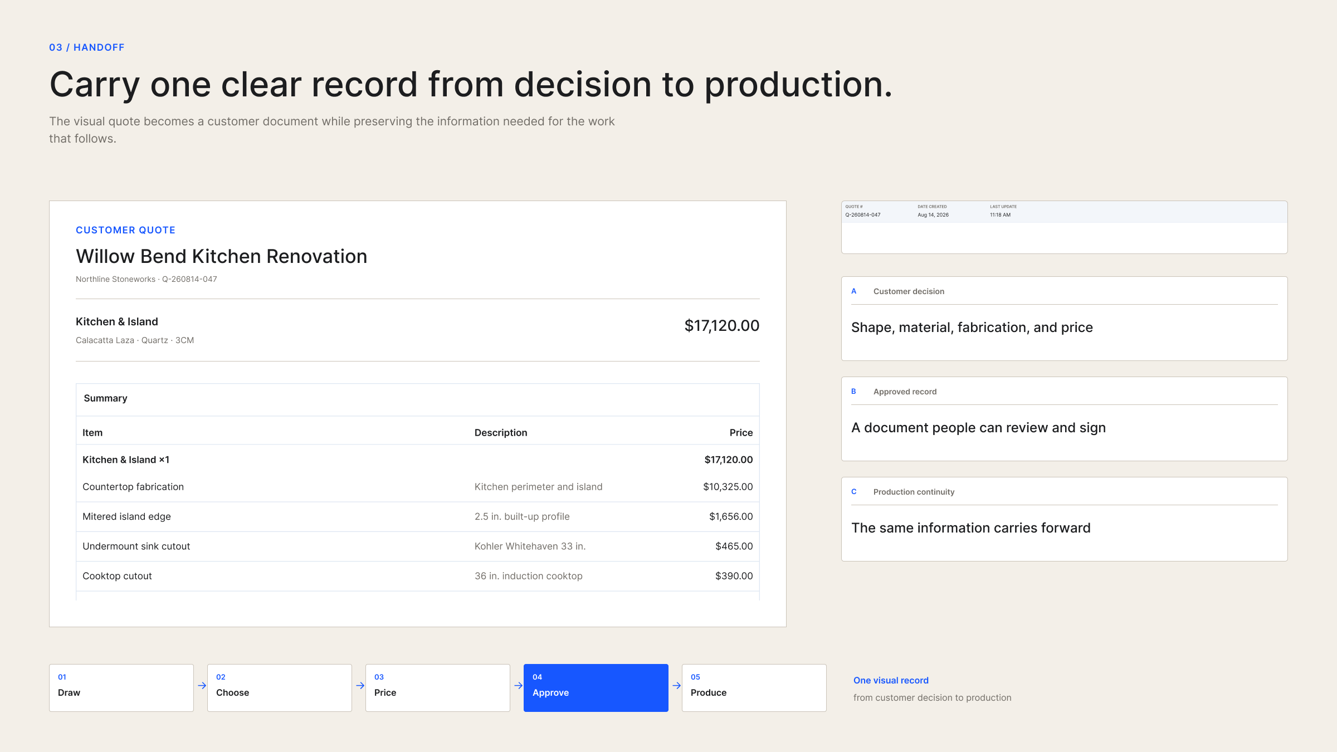
Task: Click the 03 / HANDOFF section label
Action: pyautogui.click(x=86, y=47)
